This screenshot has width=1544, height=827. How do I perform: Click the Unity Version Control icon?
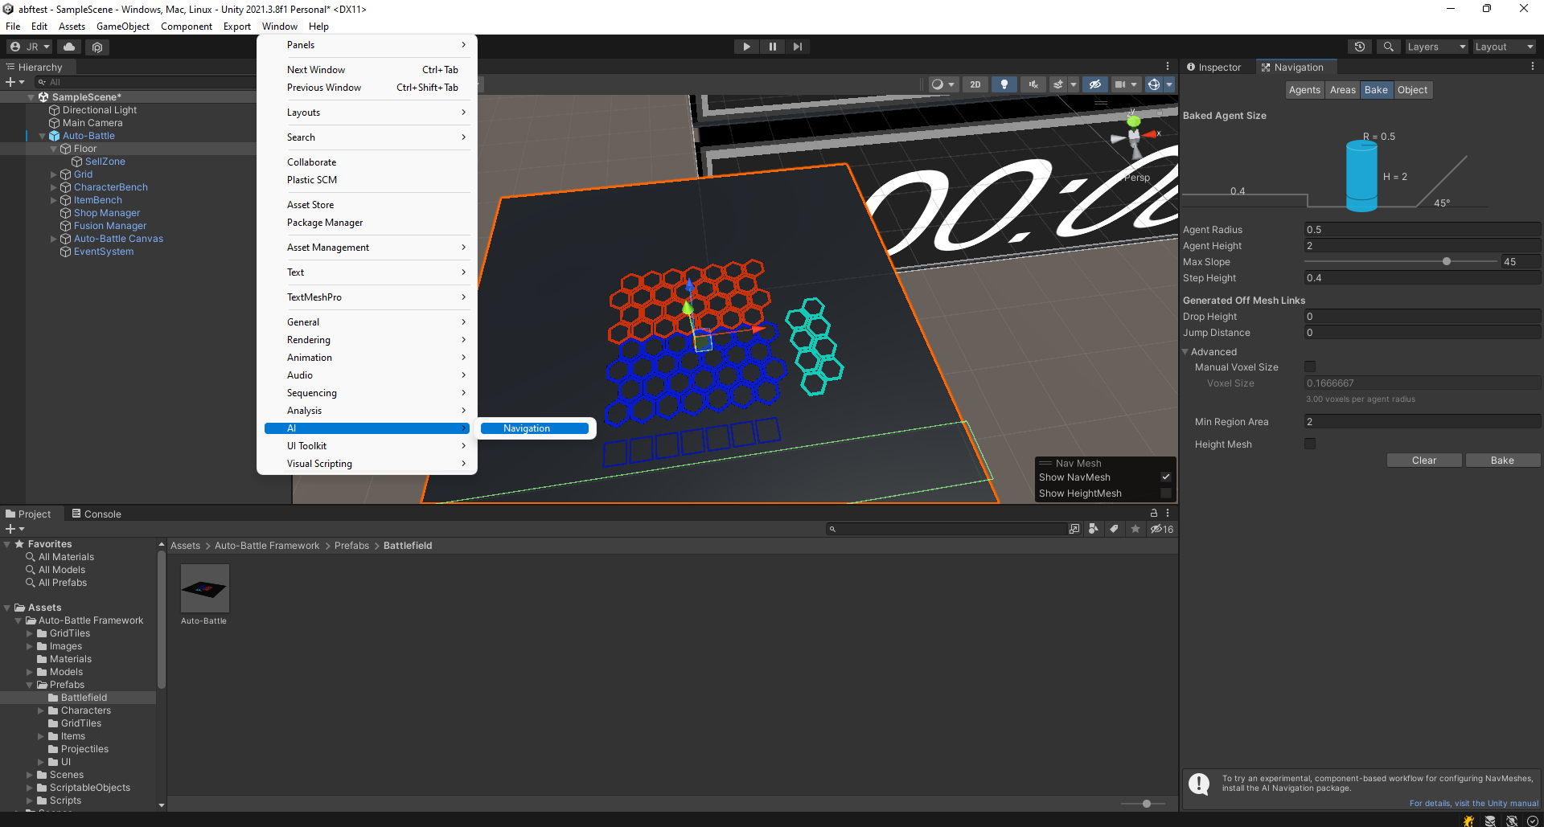(x=97, y=47)
